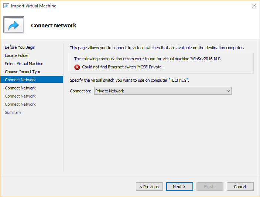Viewport: 260px width, 197px height.
Task: Click the red error icon beside the switch message
Action: 77,67
